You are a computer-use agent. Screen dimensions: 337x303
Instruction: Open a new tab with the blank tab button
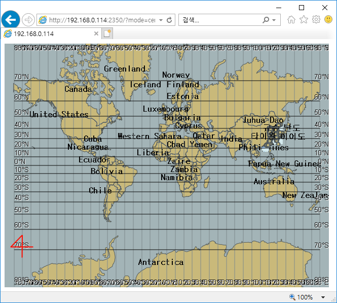[x=107, y=33]
